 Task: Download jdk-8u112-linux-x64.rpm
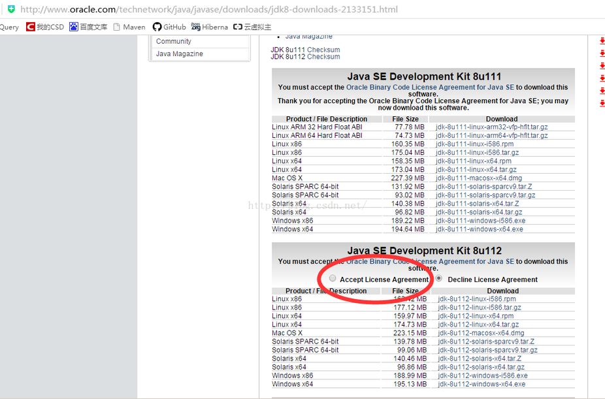coord(476,315)
